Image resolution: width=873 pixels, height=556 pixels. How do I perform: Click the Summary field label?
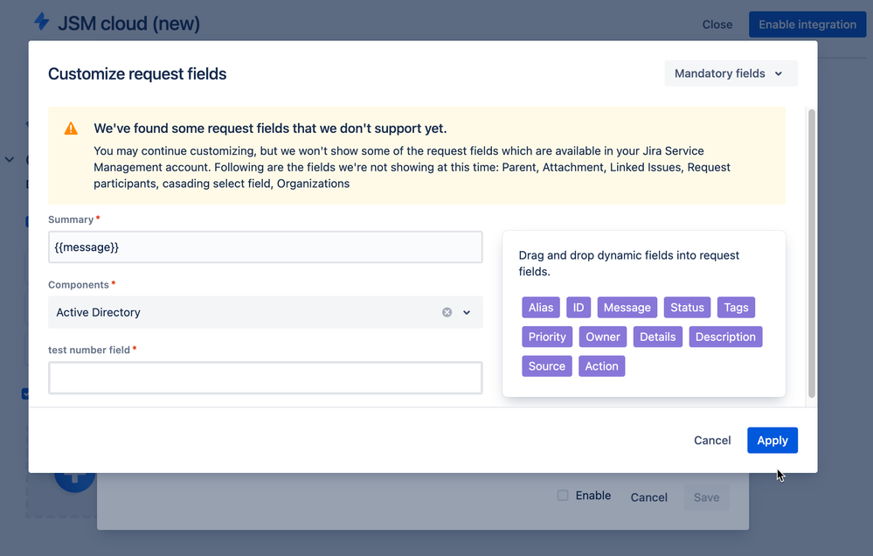71,219
